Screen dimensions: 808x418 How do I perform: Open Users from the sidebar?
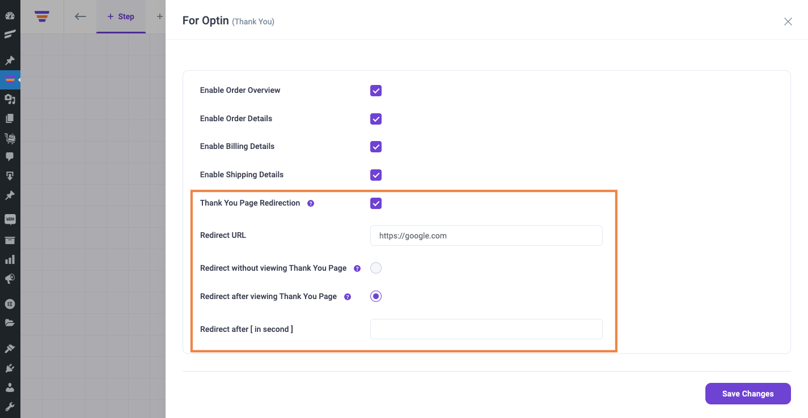coord(10,387)
